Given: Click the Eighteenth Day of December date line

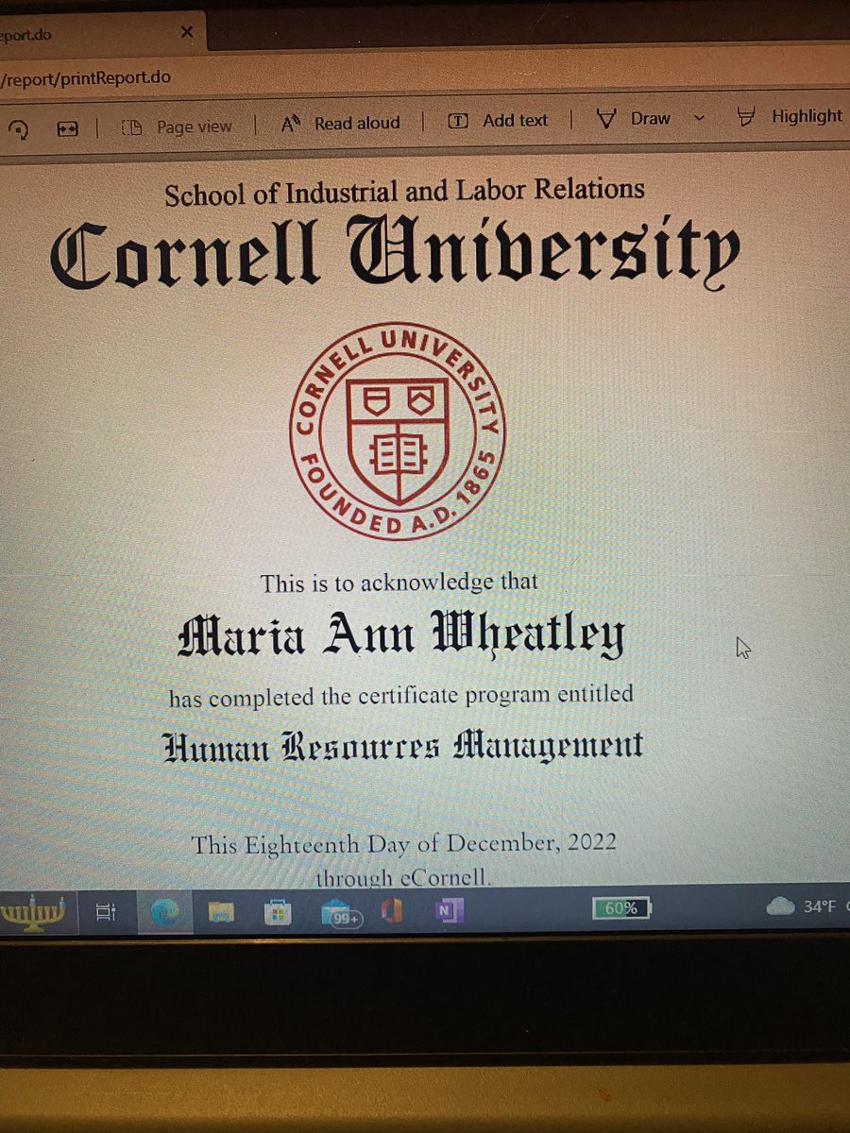Looking at the screenshot, I should [403, 843].
